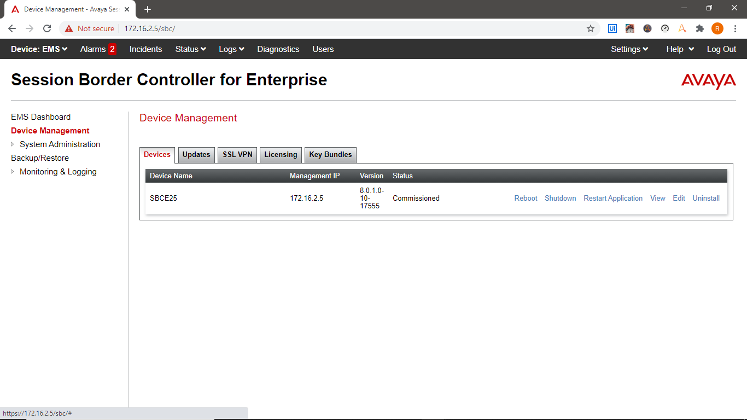Open EMS Dashboard in the sidebar
The height and width of the screenshot is (420, 747).
pos(40,117)
